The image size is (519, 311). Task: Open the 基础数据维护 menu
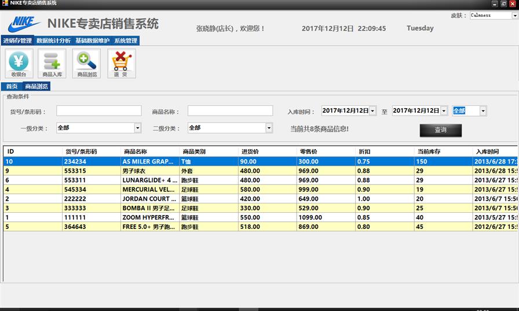(92, 40)
